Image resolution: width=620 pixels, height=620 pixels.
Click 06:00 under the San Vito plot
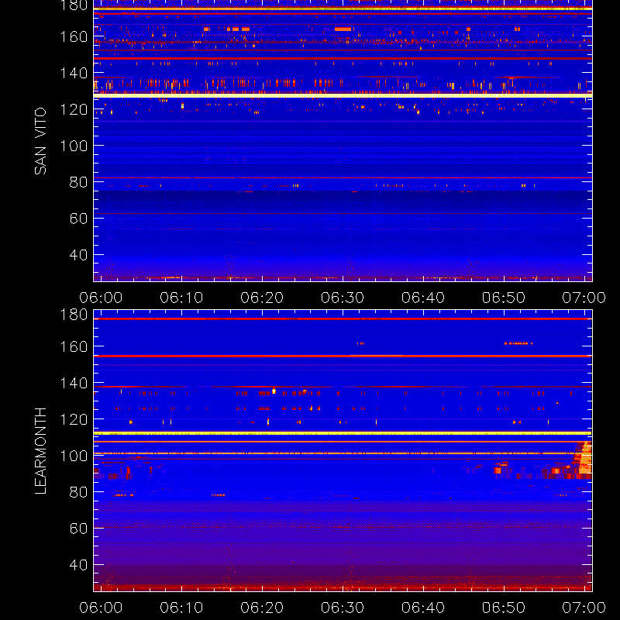point(101,298)
